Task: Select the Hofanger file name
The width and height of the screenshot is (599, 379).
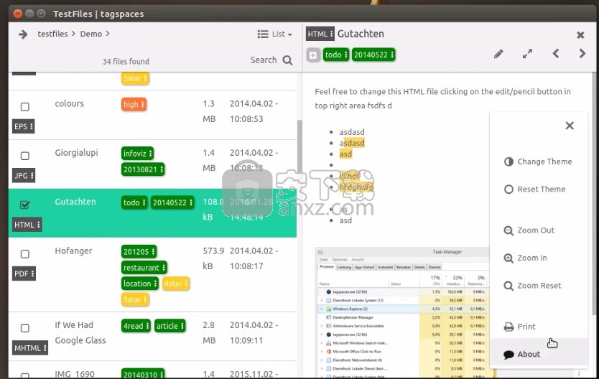Action: pyautogui.click(x=73, y=251)
